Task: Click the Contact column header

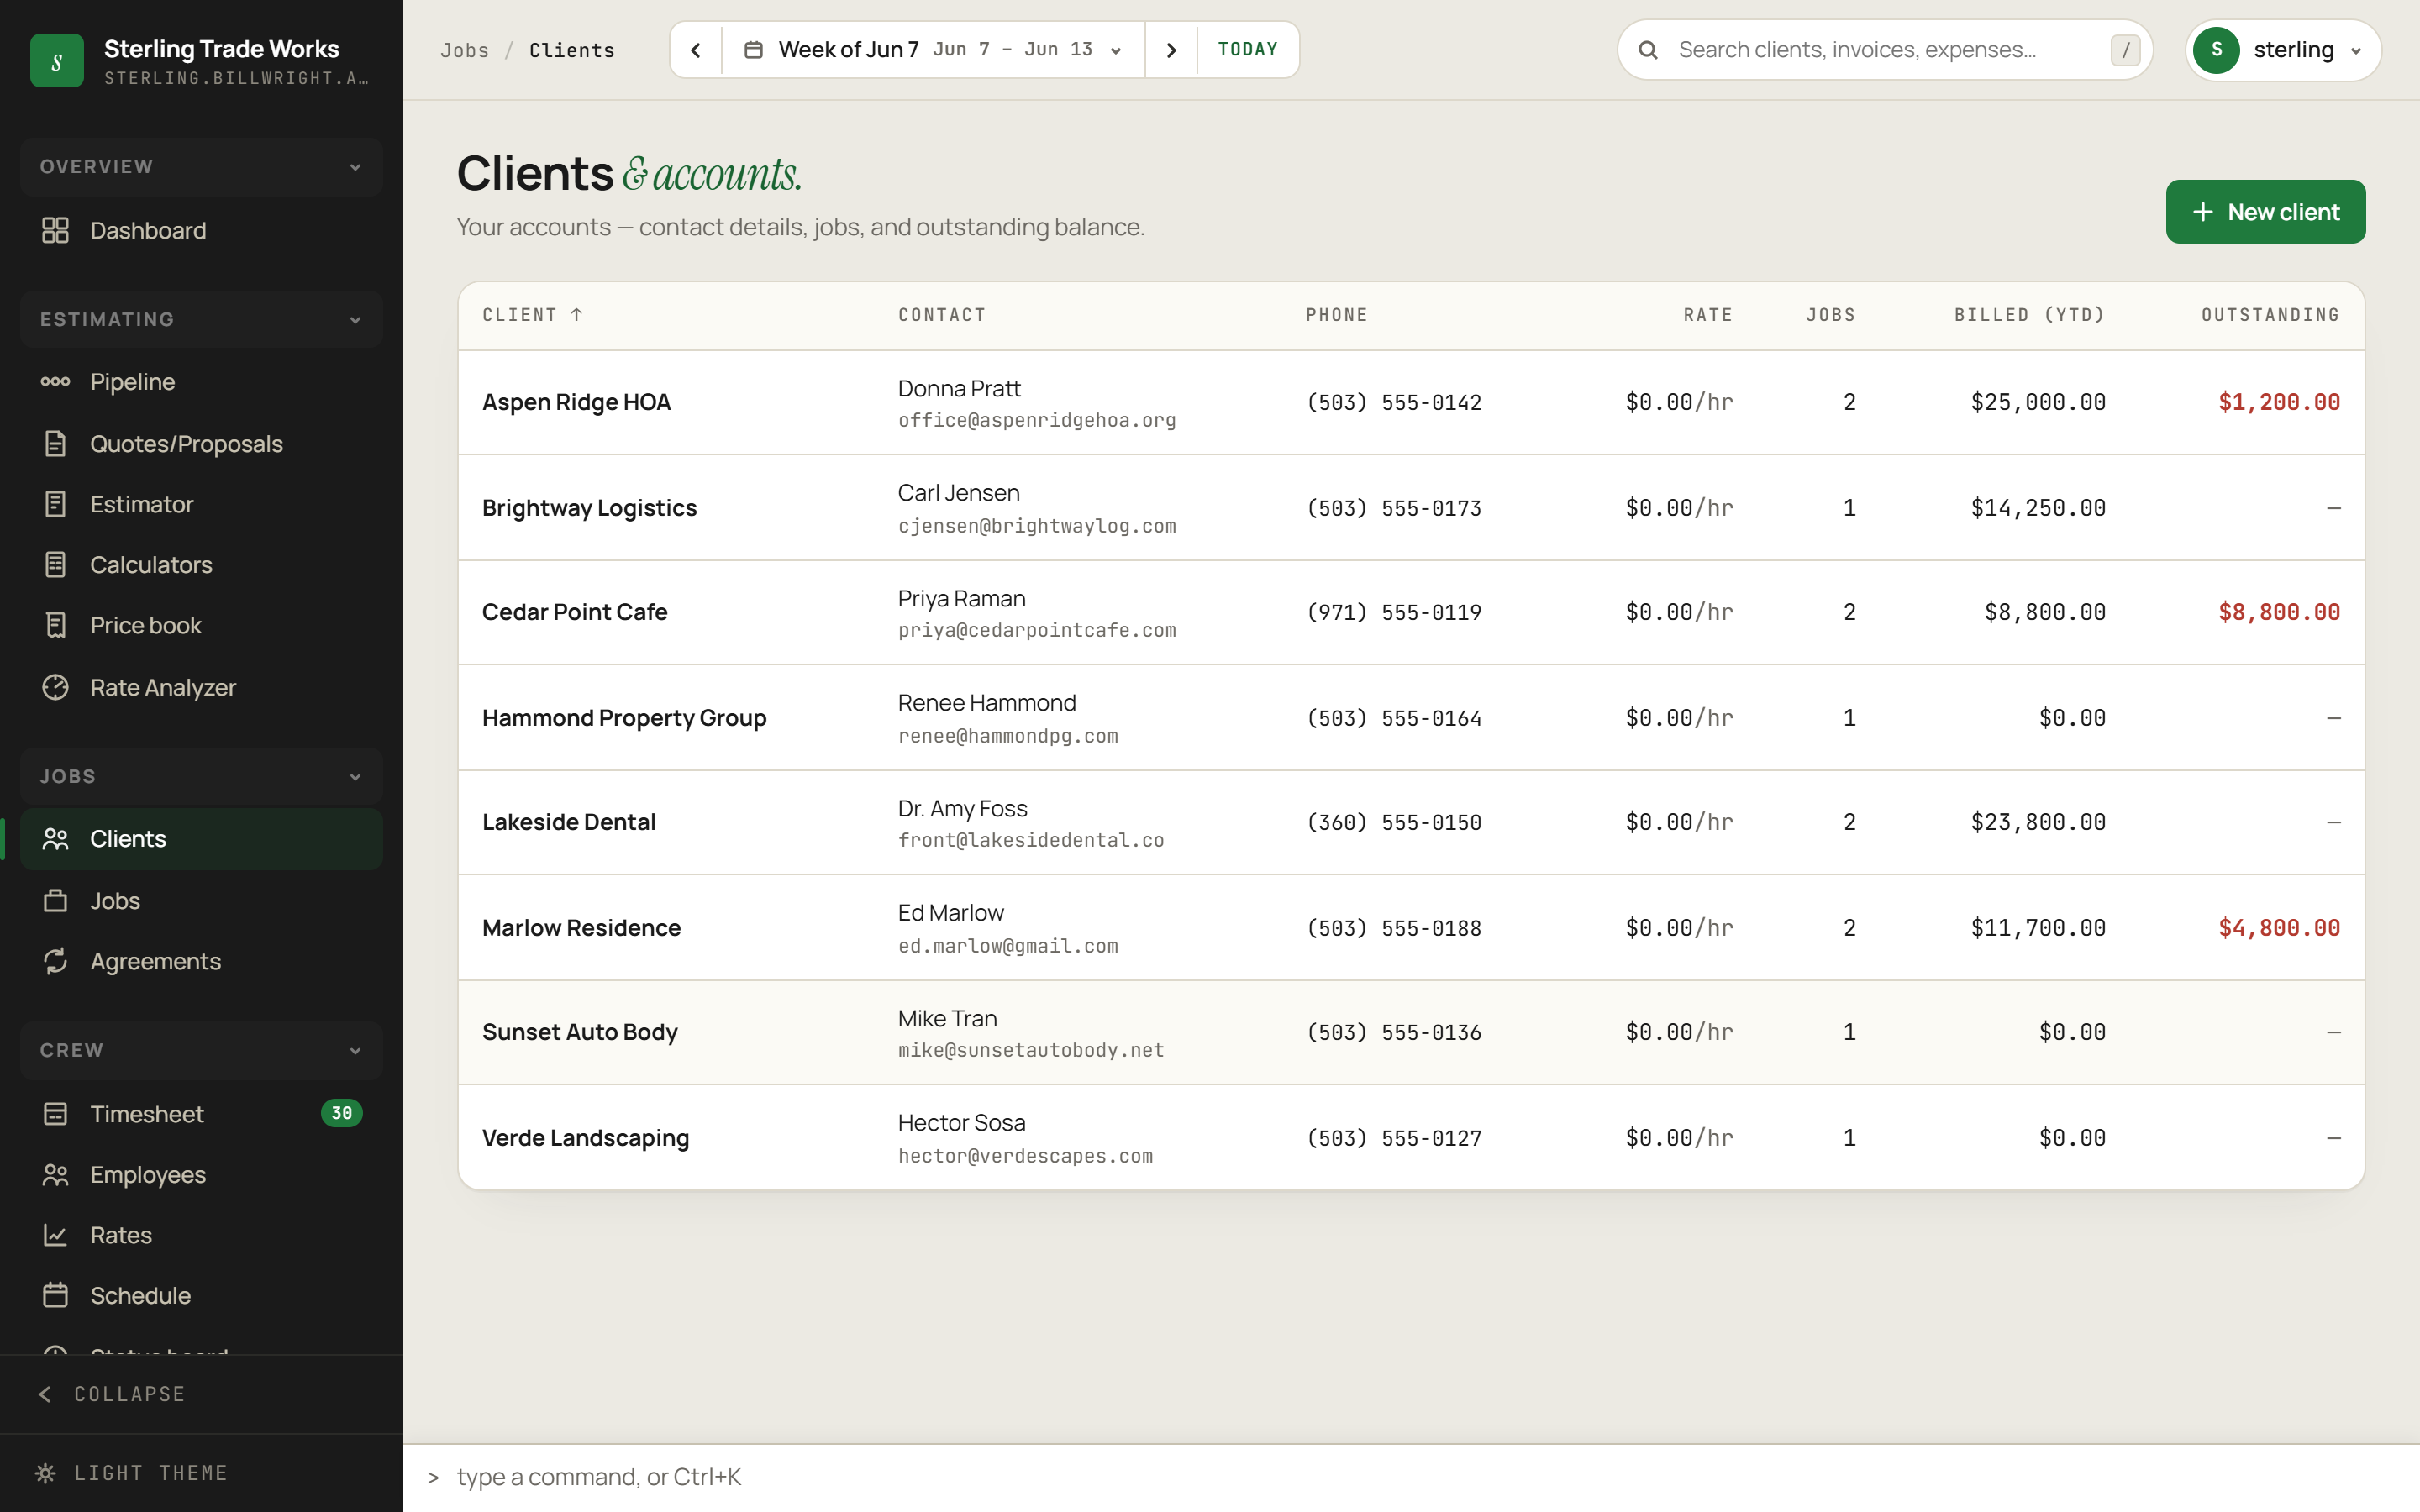Action: [942, 314]
